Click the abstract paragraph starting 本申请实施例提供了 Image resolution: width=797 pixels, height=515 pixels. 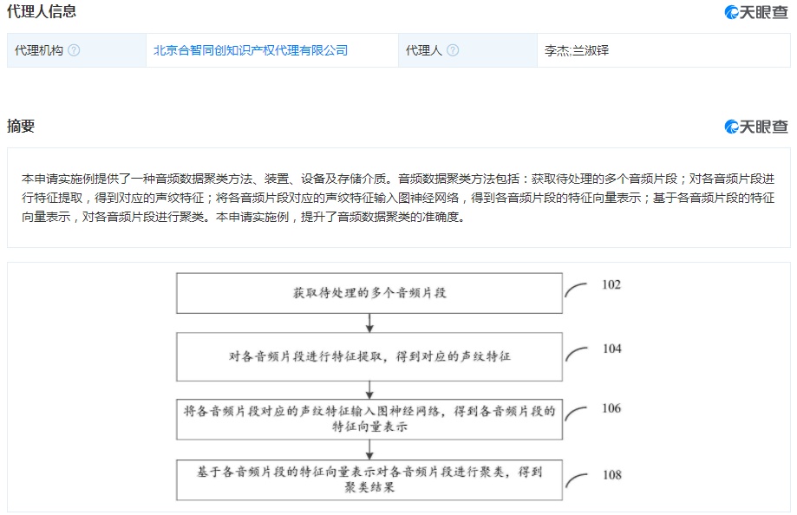pos(398,198)
